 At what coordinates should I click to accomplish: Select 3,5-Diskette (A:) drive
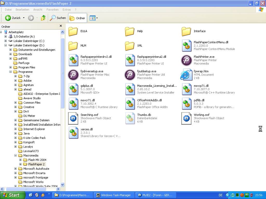[x=24, y=36]
